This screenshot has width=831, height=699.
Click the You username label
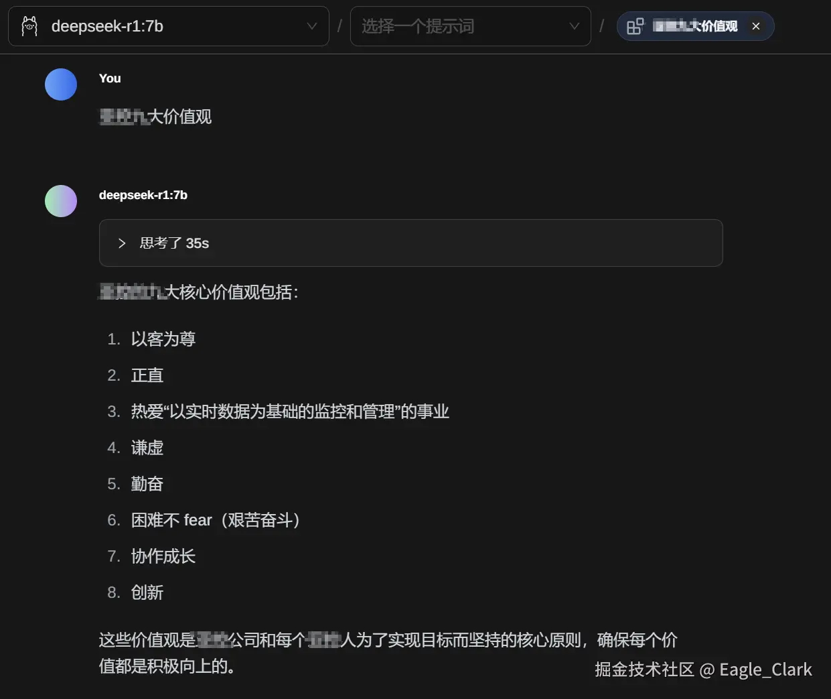pos(110,78)
